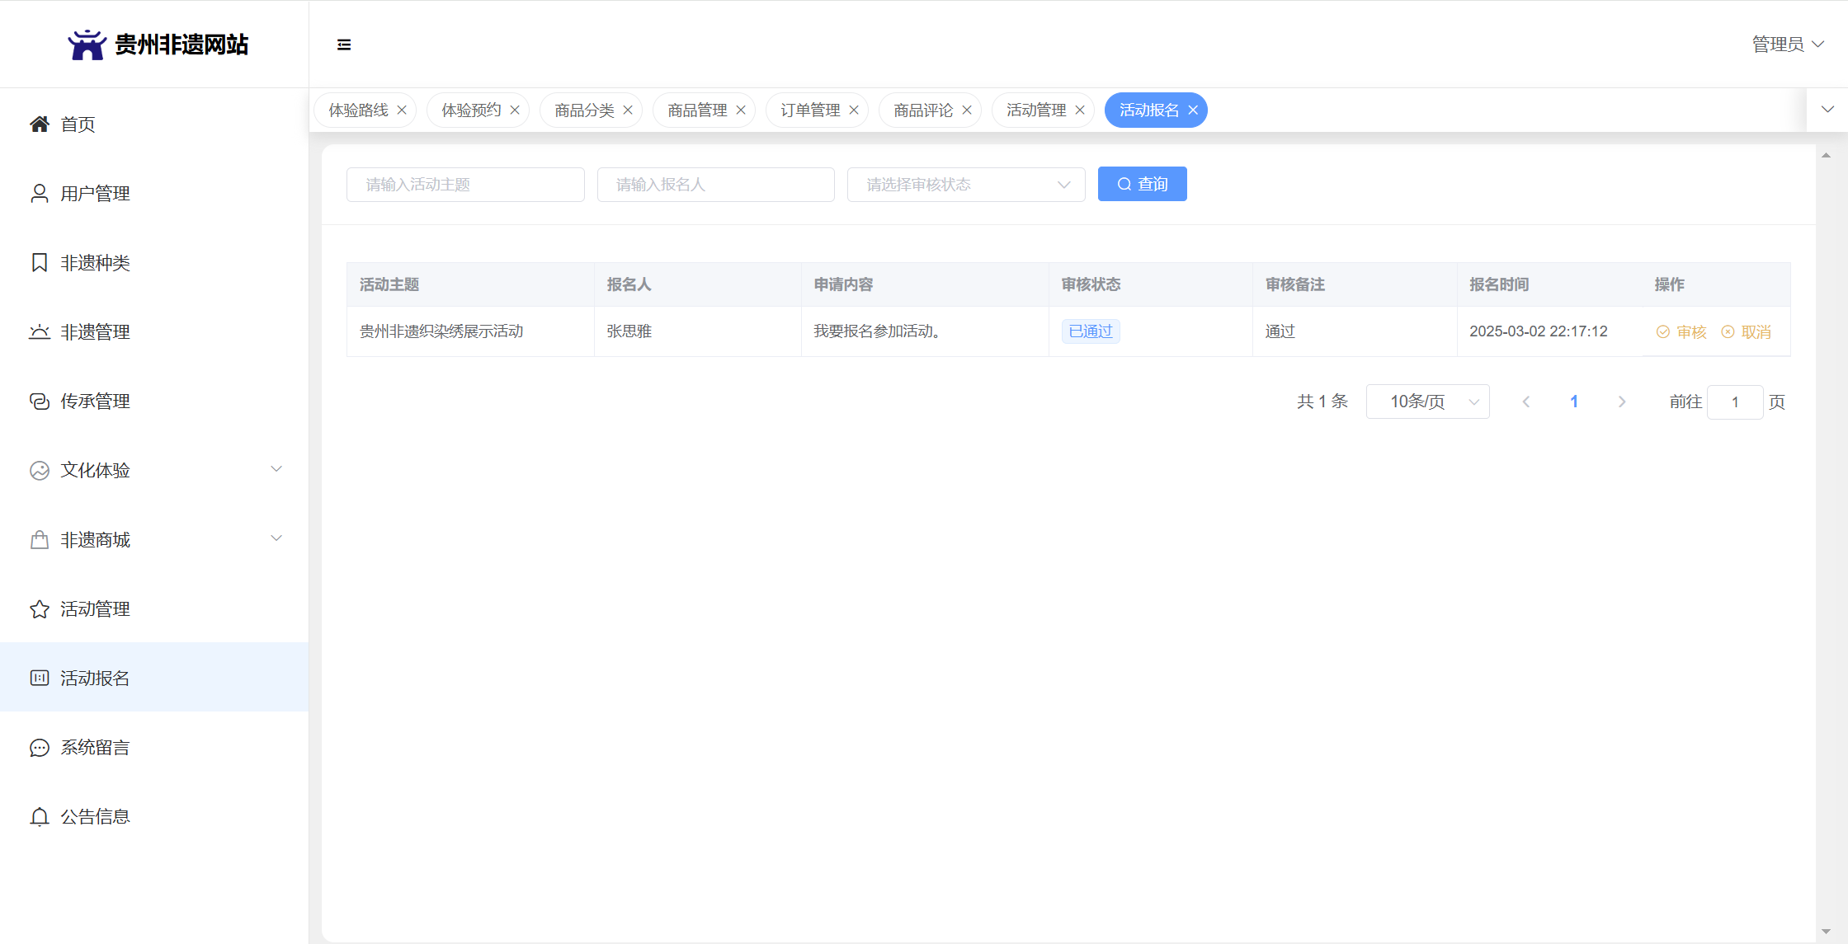This screenshot has height=944, width=1848.
Task: Open the 管理员 account dropdown
Action: coord(1787,44)
